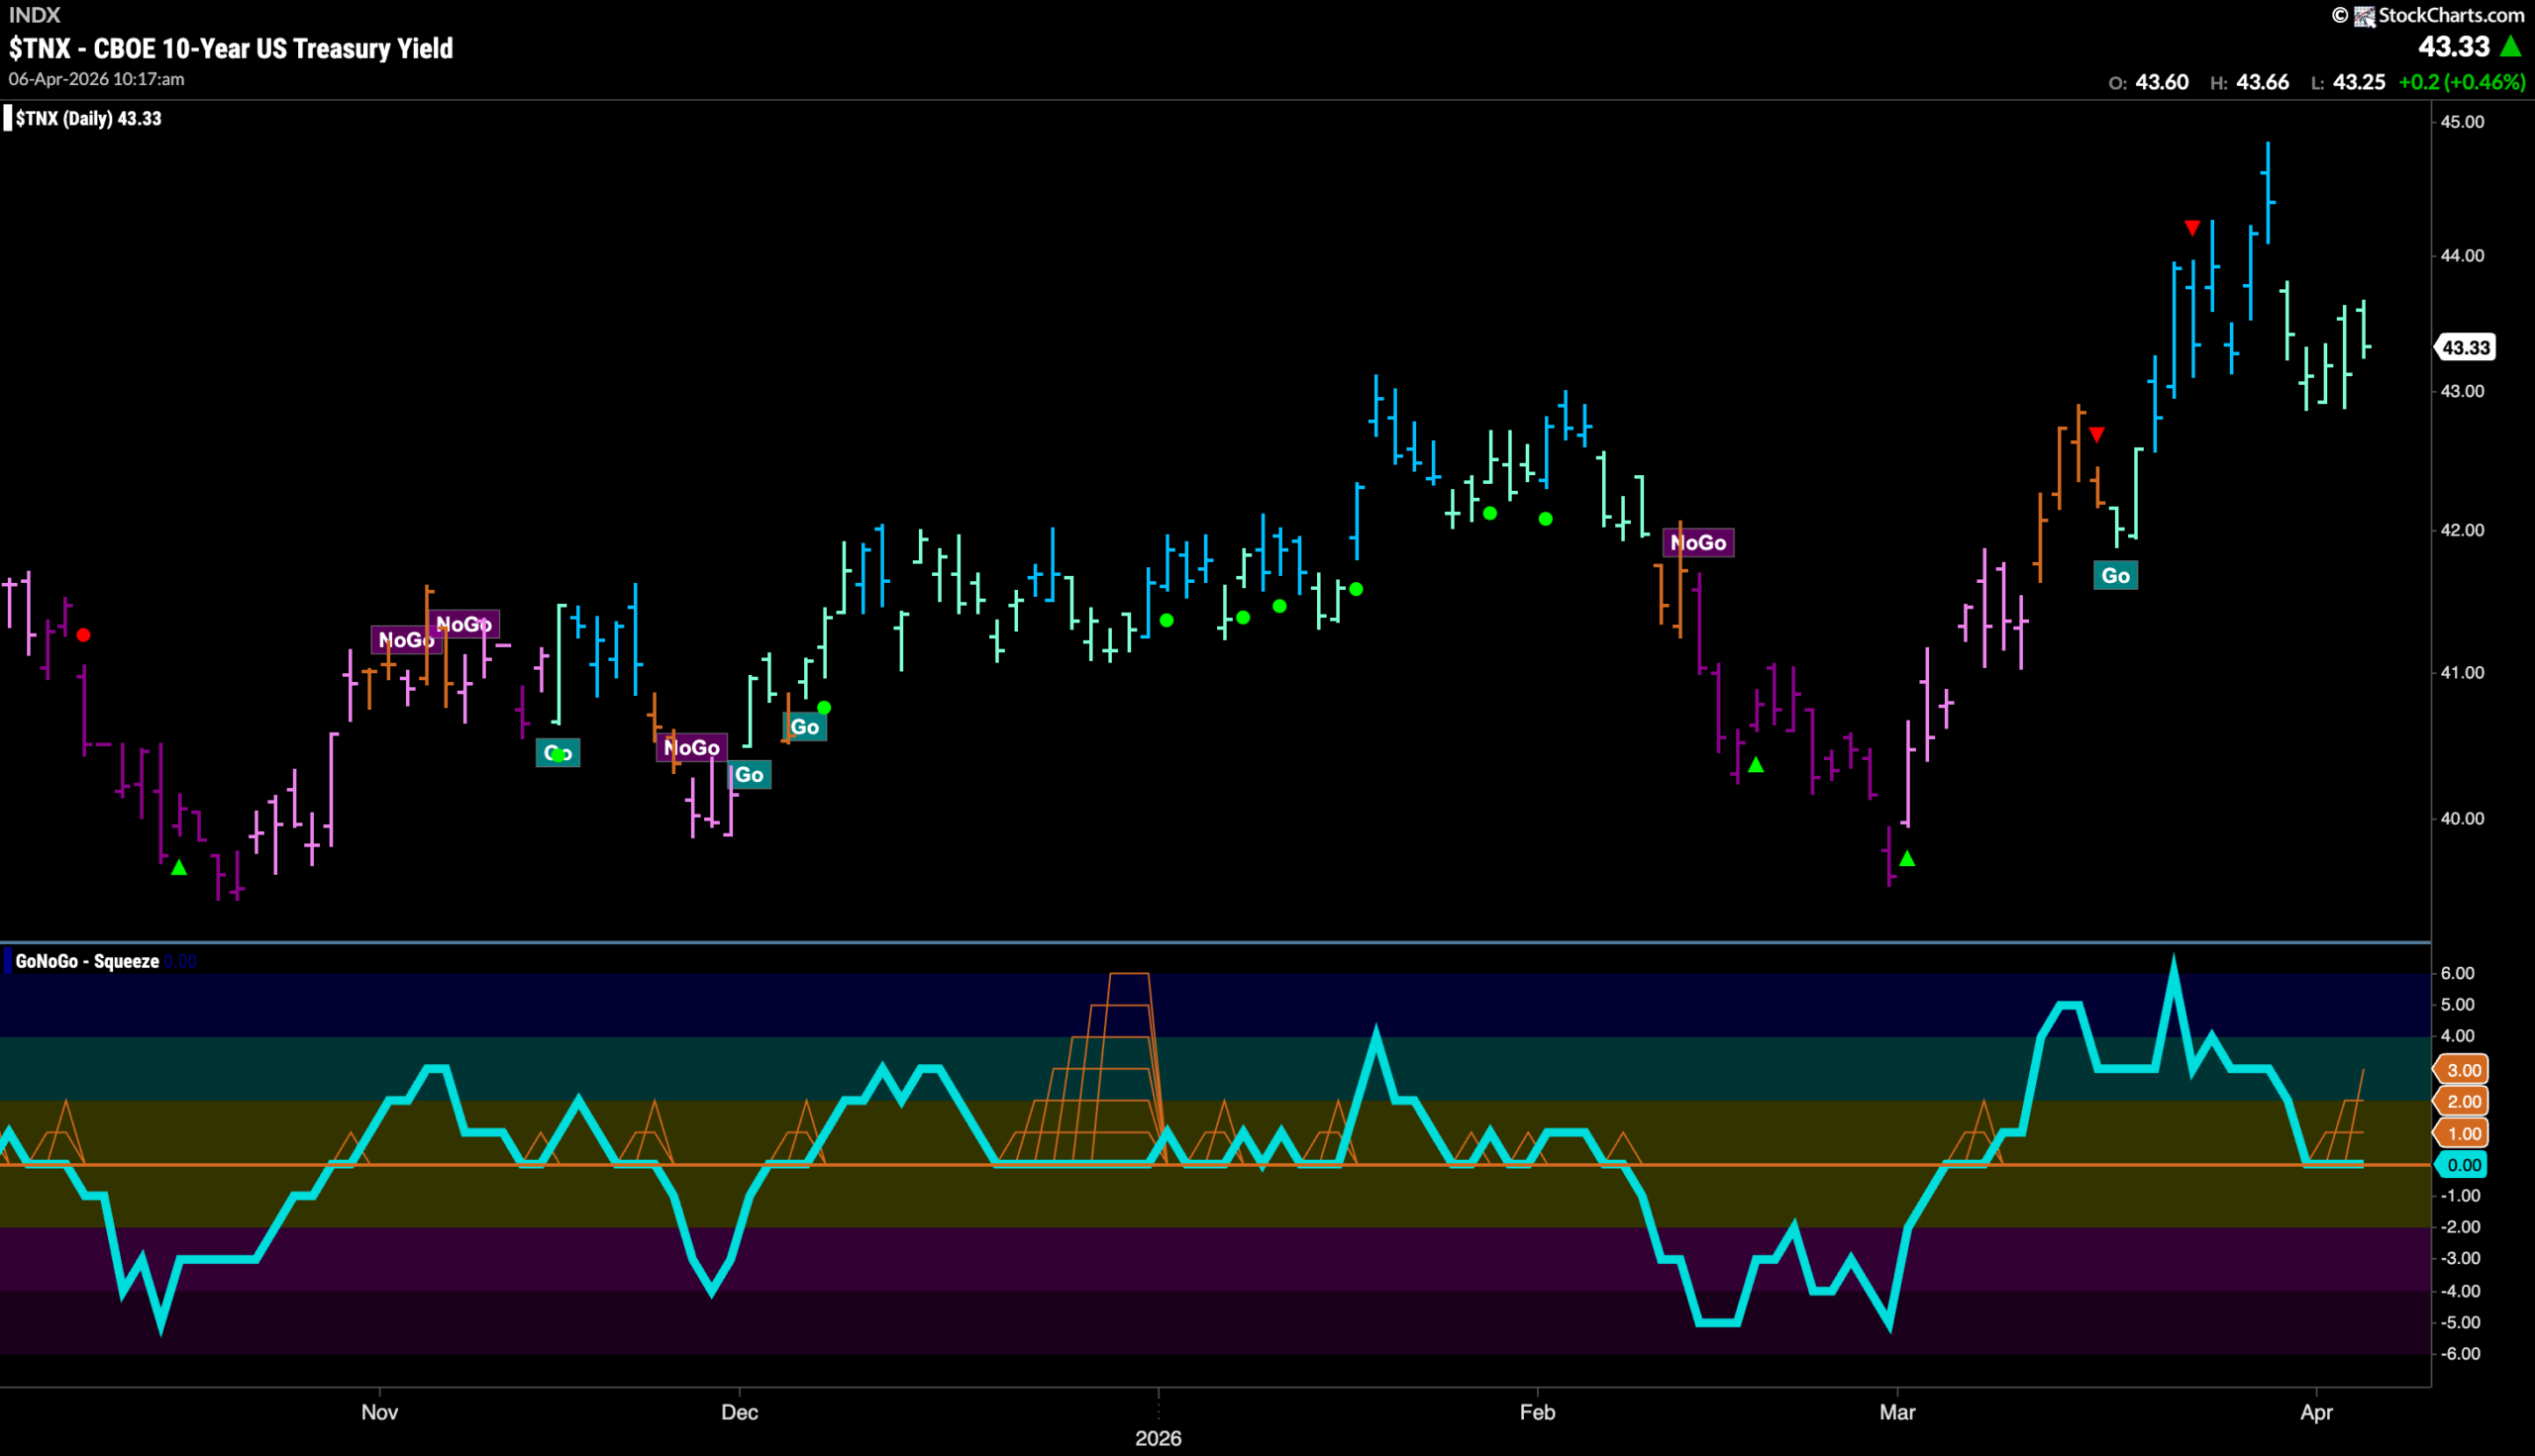2535x1456 pixels.
Task: Click the Go flag in March
Action: pyautogui.click(x=2116, y=575)
